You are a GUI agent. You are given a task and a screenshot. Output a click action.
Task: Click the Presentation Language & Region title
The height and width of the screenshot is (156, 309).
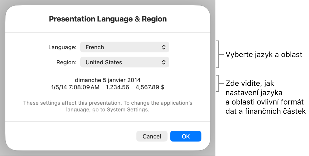(x=108, y=19)
